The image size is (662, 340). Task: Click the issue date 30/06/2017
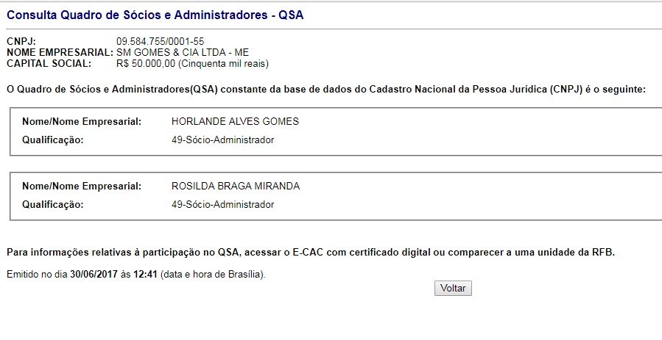click(94, 275)
